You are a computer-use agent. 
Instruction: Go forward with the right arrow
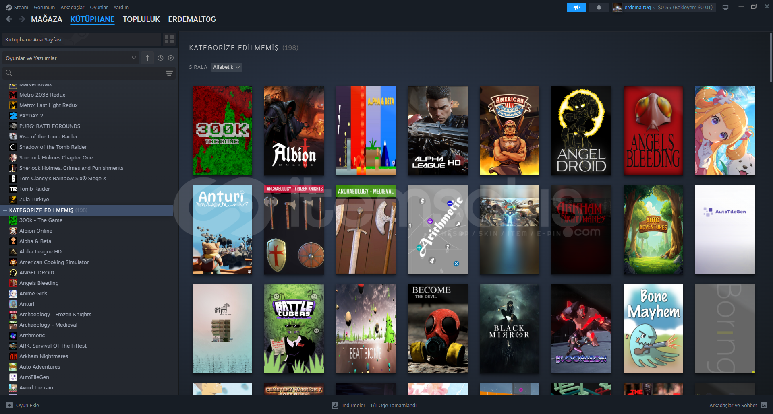[22, 19]
